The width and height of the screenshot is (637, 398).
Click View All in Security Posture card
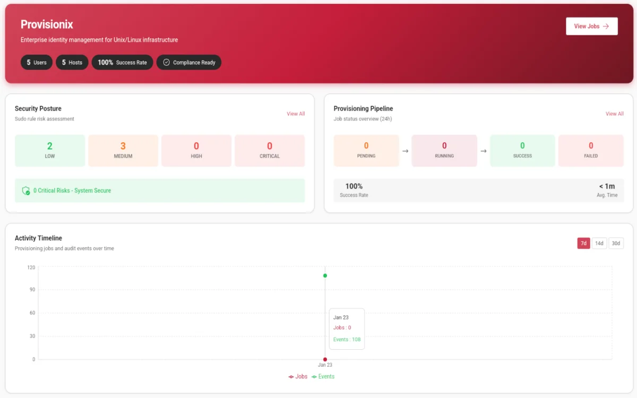296,114
